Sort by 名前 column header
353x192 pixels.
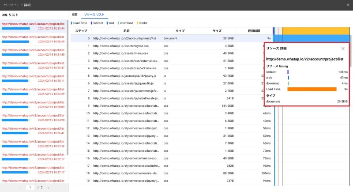(127, 31)
